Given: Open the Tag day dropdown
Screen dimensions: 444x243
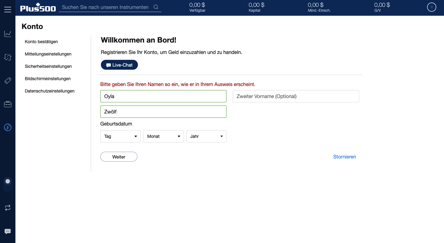Looking at the screenshot, I should coord(120,136).
